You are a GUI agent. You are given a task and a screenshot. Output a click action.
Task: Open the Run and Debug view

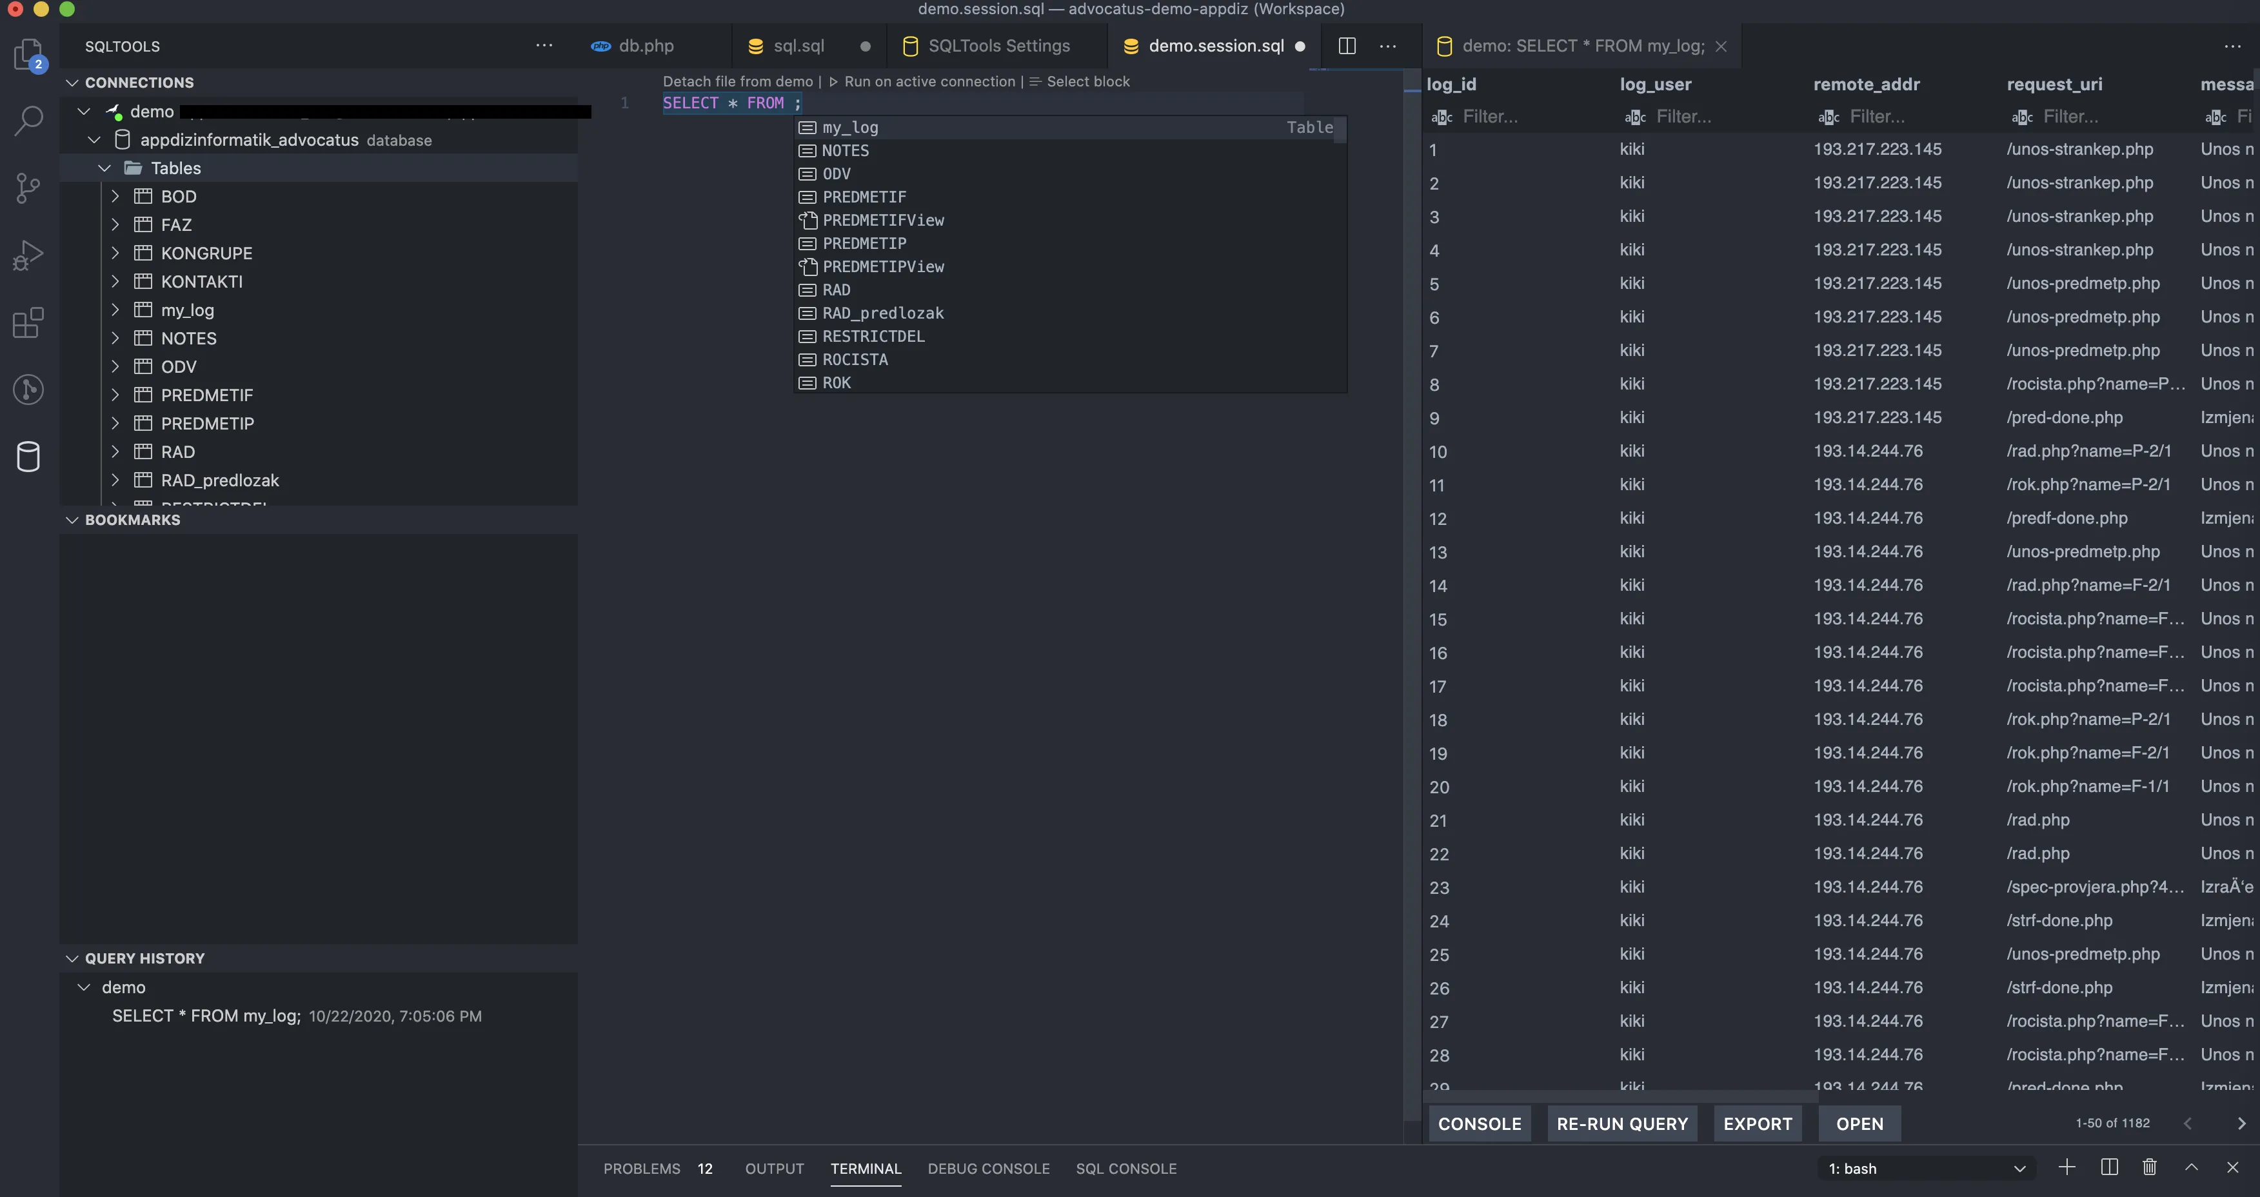[28, 255]
